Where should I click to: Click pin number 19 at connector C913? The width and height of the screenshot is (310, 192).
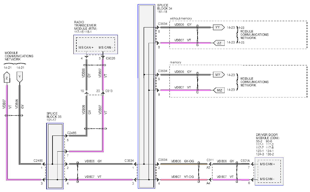pos(82,91)
